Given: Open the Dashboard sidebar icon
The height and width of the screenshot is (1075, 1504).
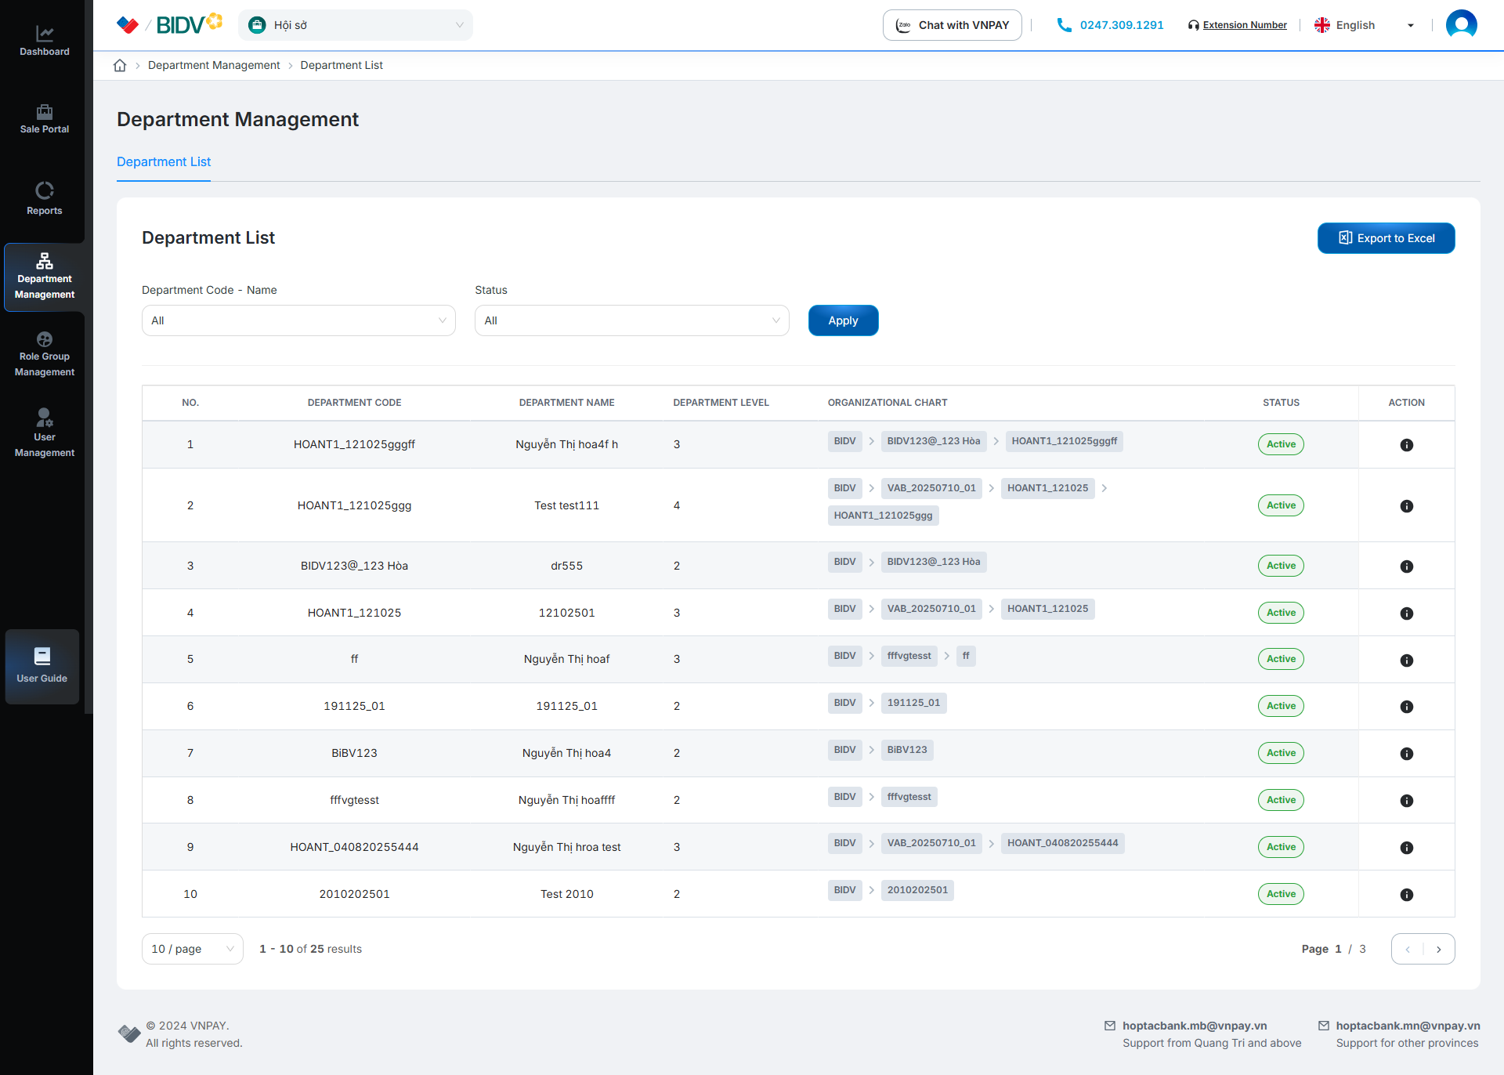Looking at the screenshot, I should click(45, 34).
